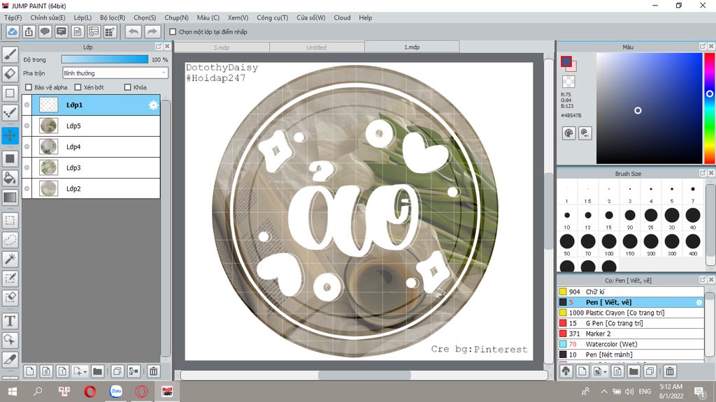Select the Text tool
Viewport: 716px width, 402px height.
click(10, 321)
